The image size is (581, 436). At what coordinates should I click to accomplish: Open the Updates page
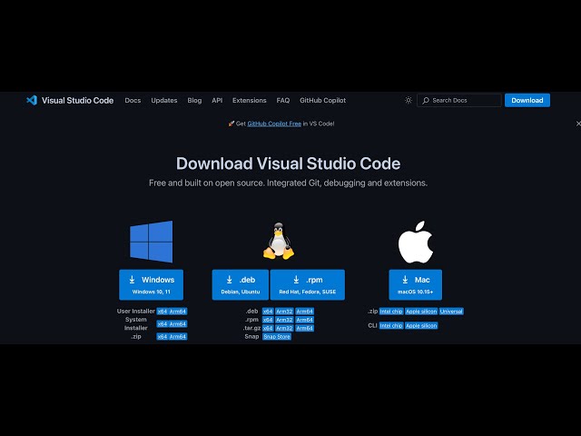pyautogui.click(x=164, y=101)
